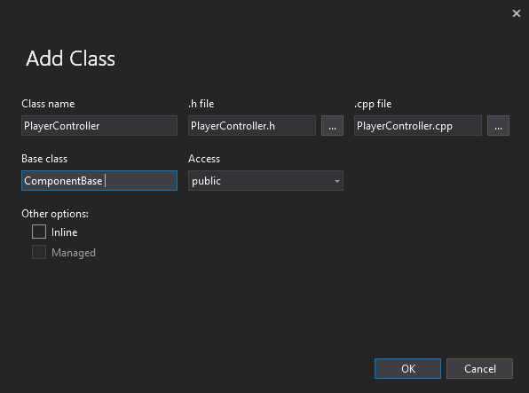The width and height of the screenshot is (529, 393).
Task: Enable the Inline checkbox
Action: pyautogui.click(x=39, y=232)
